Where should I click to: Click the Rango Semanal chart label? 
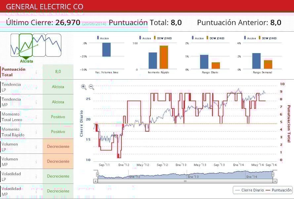[x=262, y=72]
